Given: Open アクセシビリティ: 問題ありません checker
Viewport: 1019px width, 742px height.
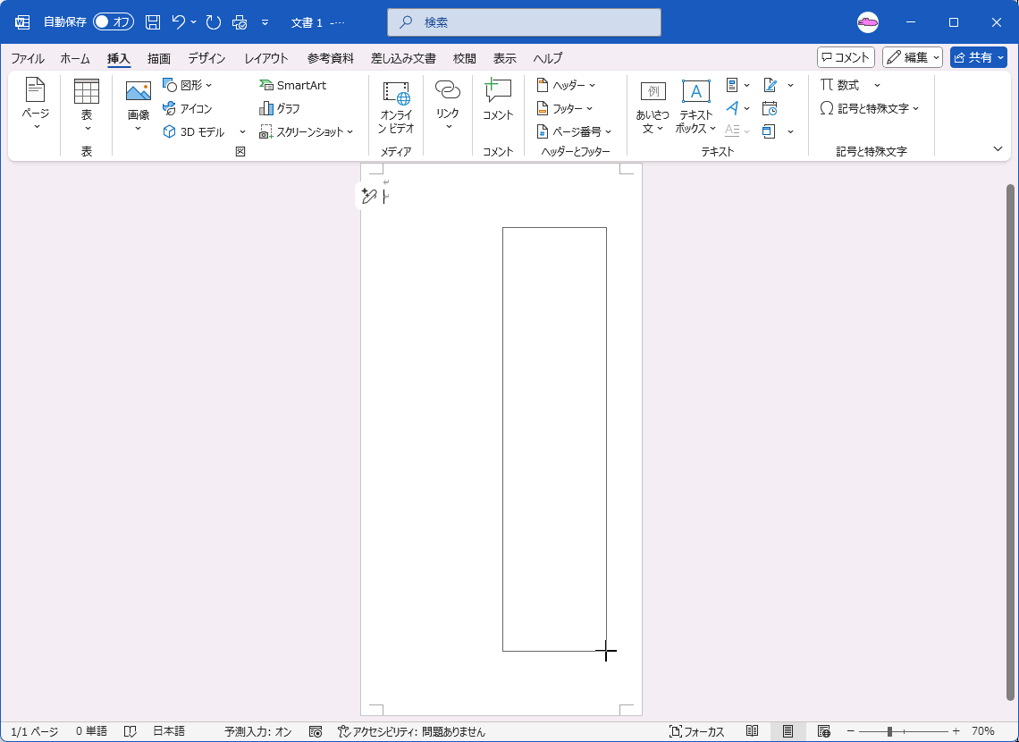Looking at the screenshot, I should pyautogui.click(x=411, y=731).
